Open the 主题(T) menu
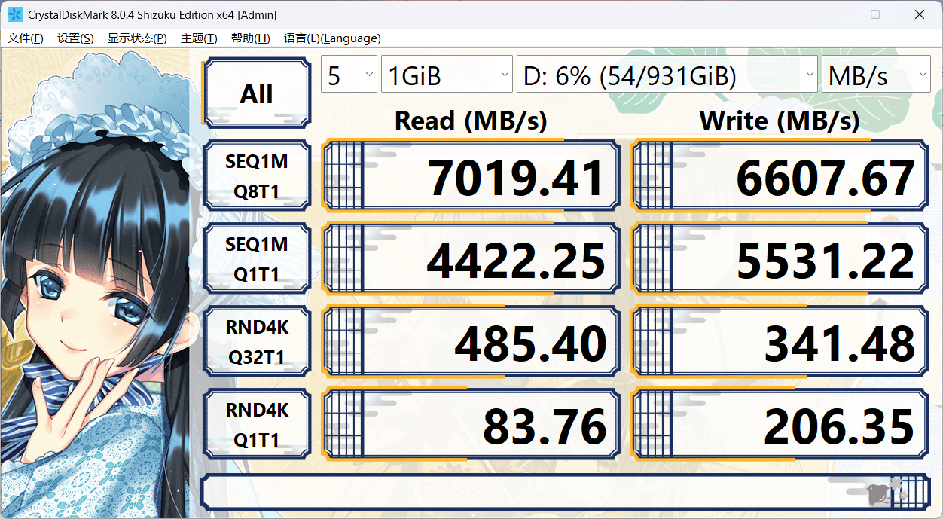943x519 pixels. [x=199, y=38]
